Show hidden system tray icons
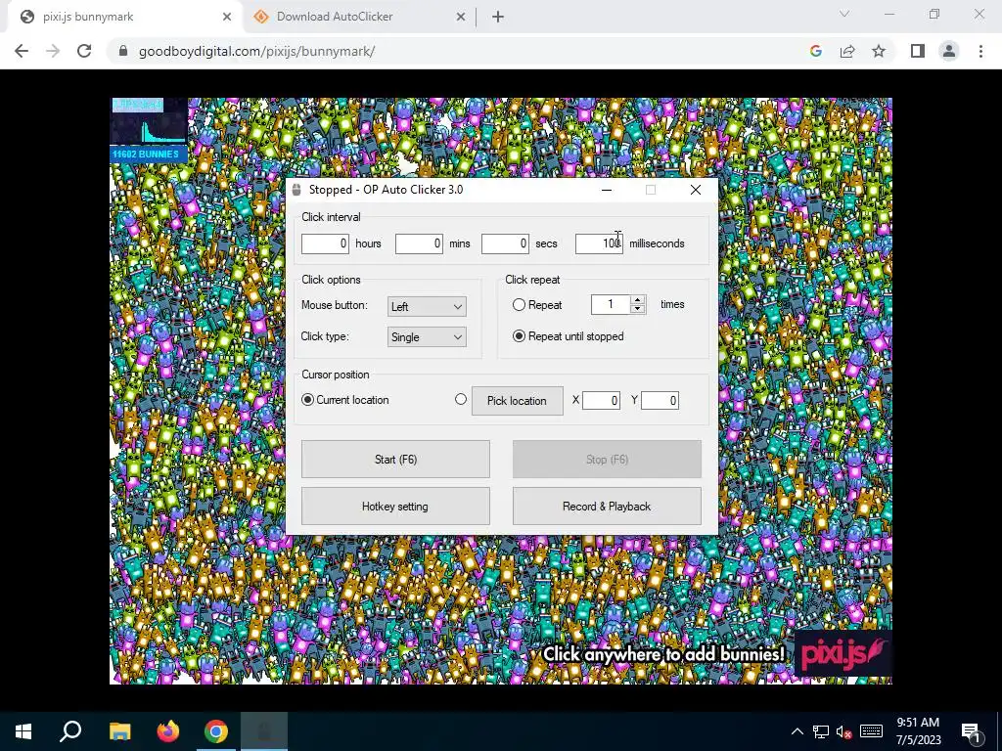 (797, 731)
